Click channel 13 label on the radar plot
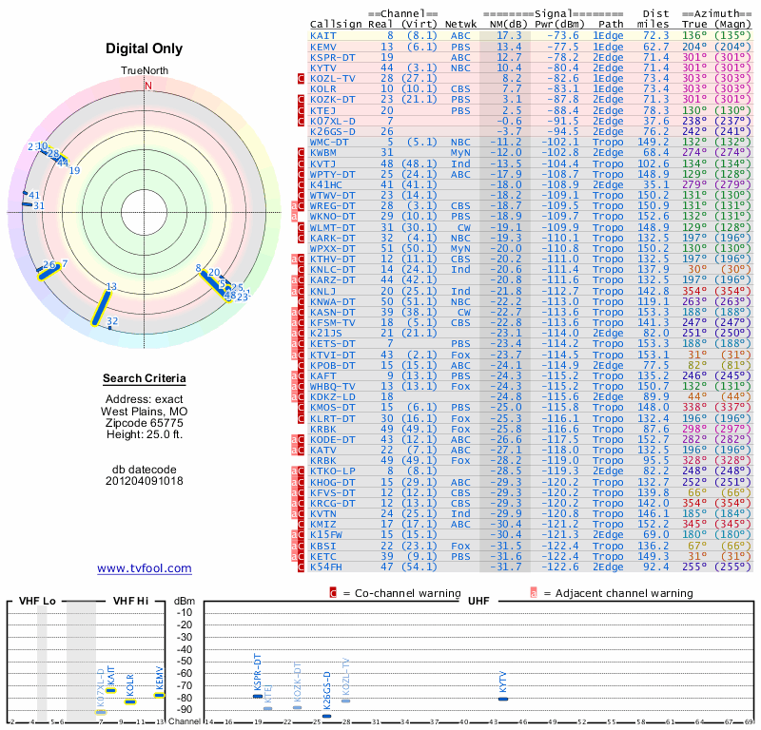The height and width of the screenshot is (730, 761). (111, 286)
